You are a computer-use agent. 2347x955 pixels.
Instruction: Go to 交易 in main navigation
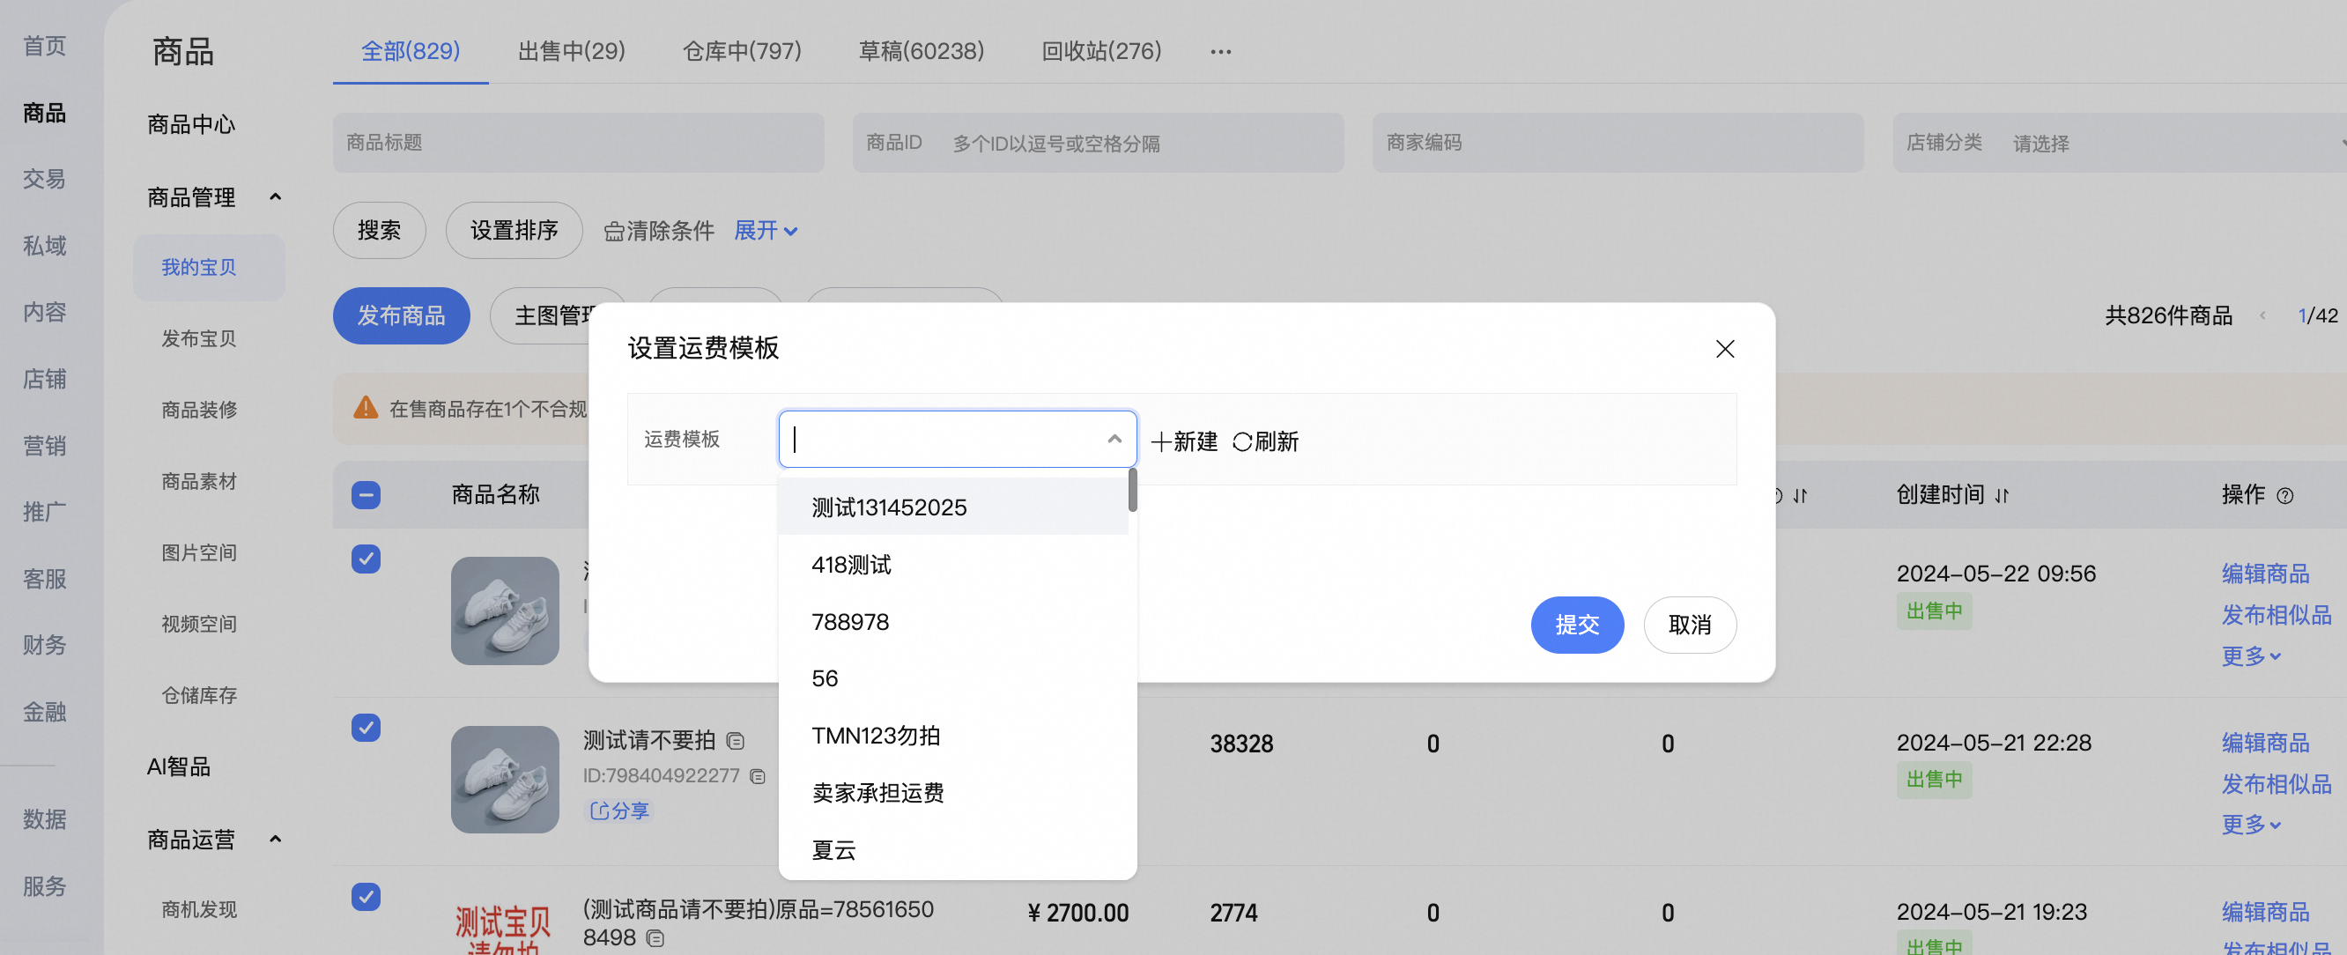pyautogui.click(x=45, y=179)
